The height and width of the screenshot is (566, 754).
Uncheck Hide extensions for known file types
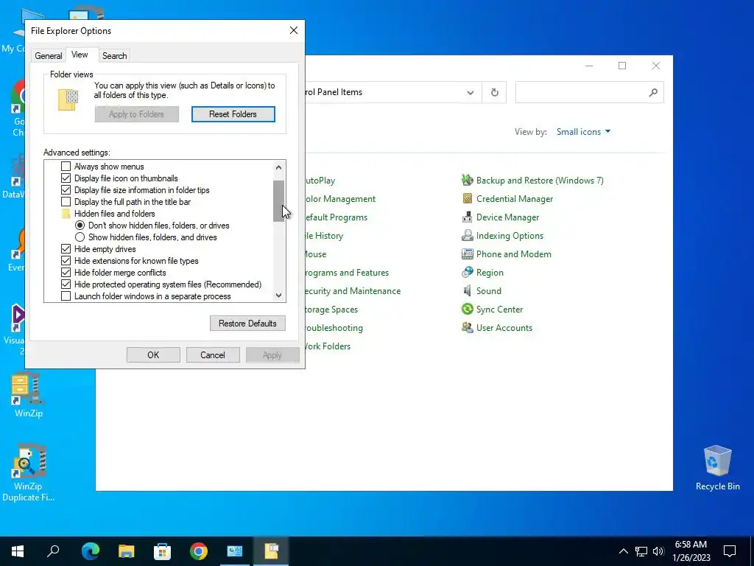click(x=66, y=261)
